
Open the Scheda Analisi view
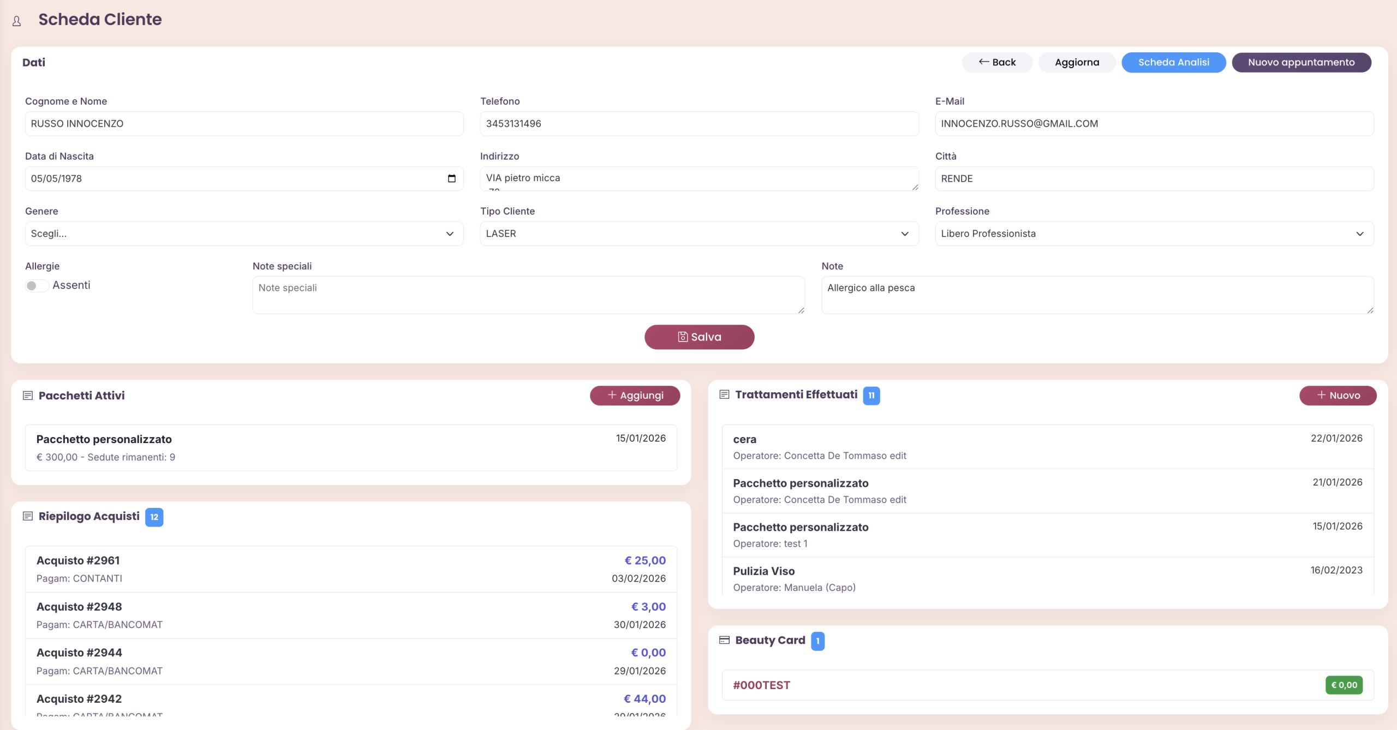(1173, 62)
